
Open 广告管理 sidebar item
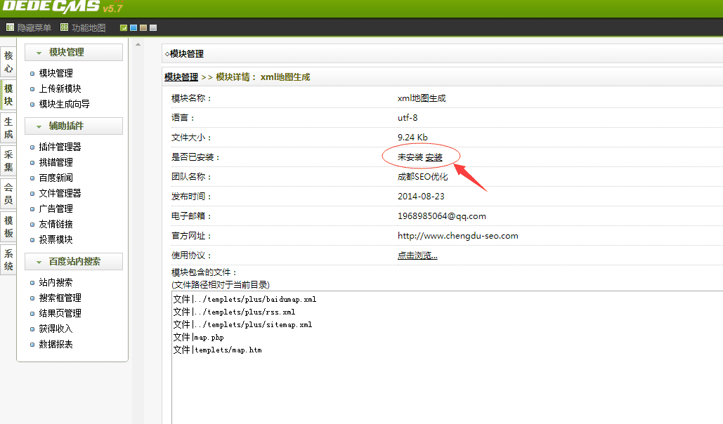click(x=56, y=208)
